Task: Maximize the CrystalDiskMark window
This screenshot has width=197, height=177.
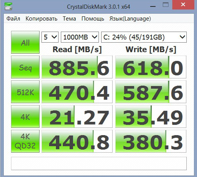Action: pos(165,5)
